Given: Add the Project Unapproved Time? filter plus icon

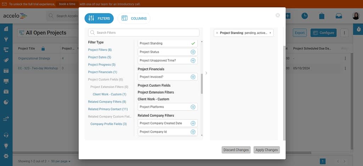Looking at the screenshot, I should (x=193, y=60).
